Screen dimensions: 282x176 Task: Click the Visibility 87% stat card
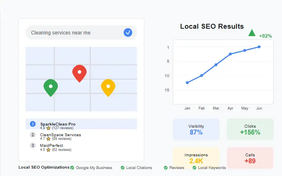tap(196, 129)
